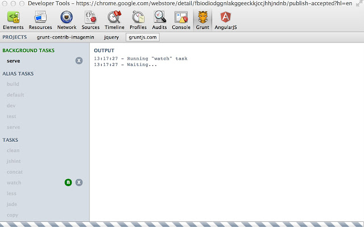The image size is (364, 227).
Task: Select the jquery project tab
Action: [x=111, y=37]
